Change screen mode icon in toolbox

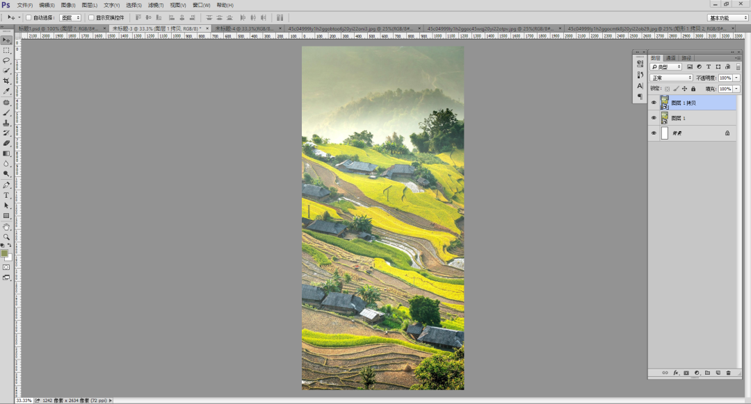click(x=6, y=277)
